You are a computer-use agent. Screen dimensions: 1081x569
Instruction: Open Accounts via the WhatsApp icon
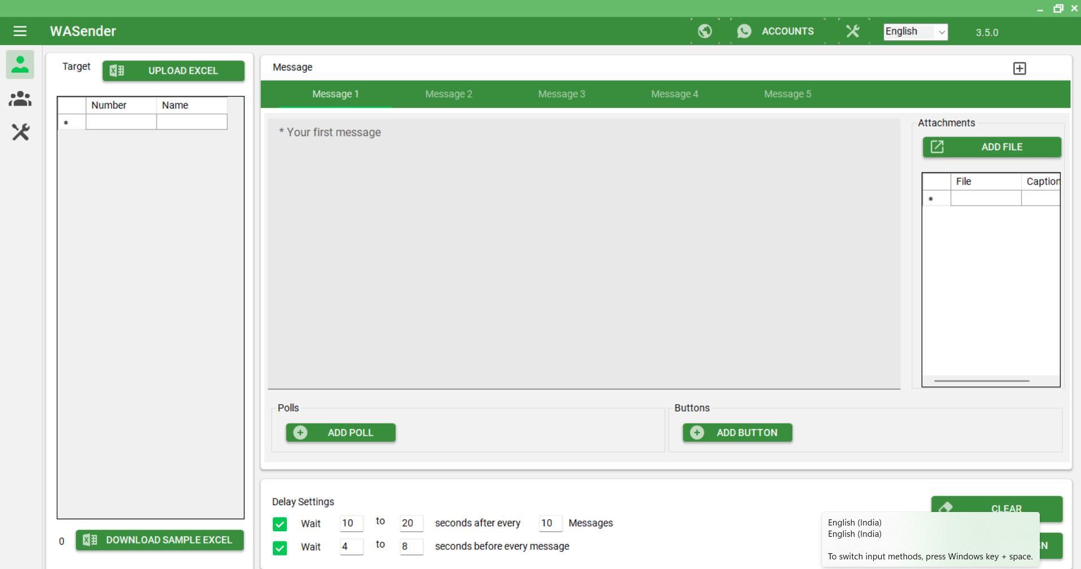[744, 31]
